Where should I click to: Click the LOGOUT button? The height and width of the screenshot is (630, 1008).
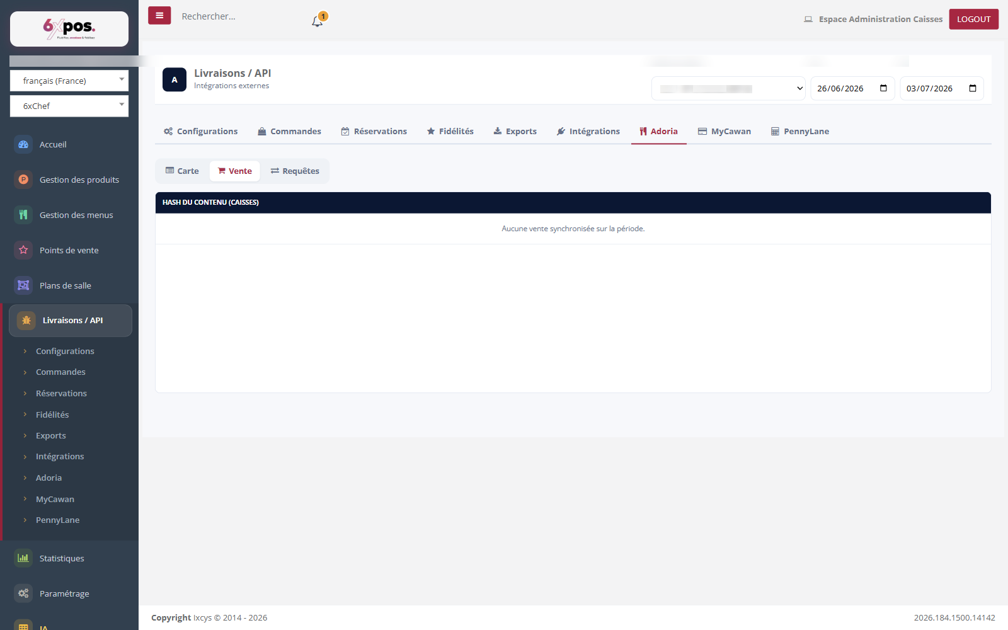click(x=974, y=19)
